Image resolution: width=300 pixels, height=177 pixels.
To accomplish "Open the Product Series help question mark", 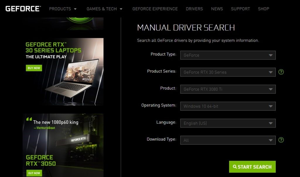I will coord(280,72).
